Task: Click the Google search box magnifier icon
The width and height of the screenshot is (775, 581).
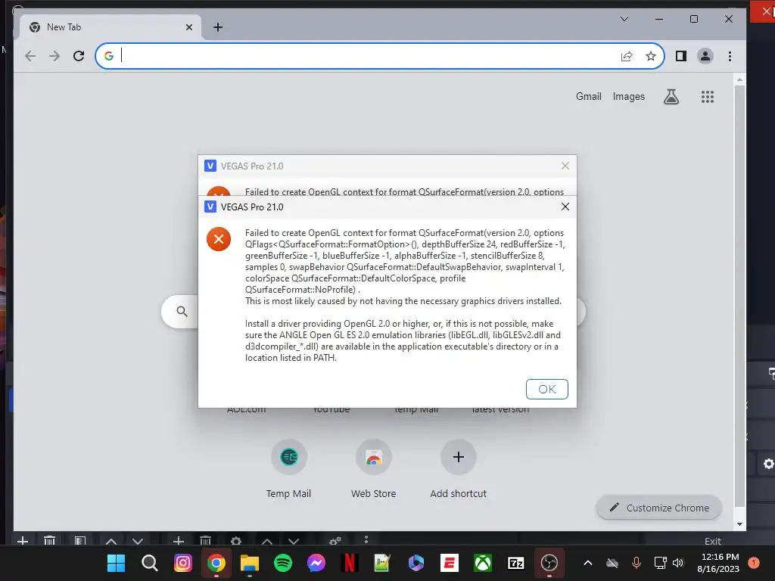Action: tap(182, 311)
